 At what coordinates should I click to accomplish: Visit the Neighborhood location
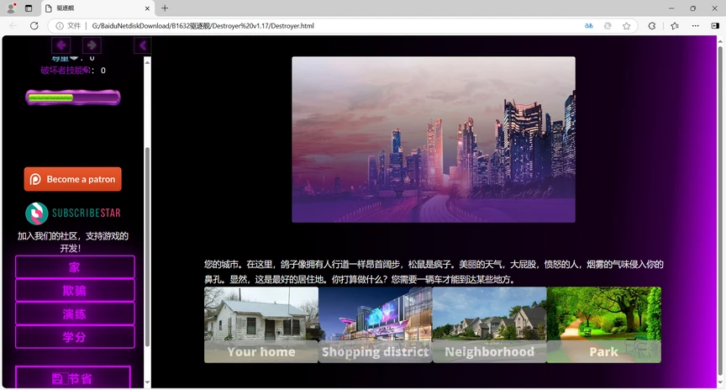click(x=489, y=325)
